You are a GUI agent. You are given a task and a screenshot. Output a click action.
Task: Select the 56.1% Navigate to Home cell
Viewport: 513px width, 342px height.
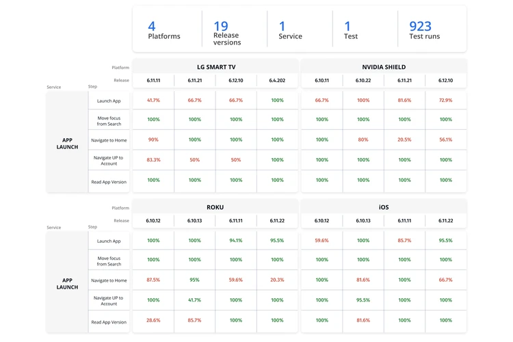[x=445, y=140]
